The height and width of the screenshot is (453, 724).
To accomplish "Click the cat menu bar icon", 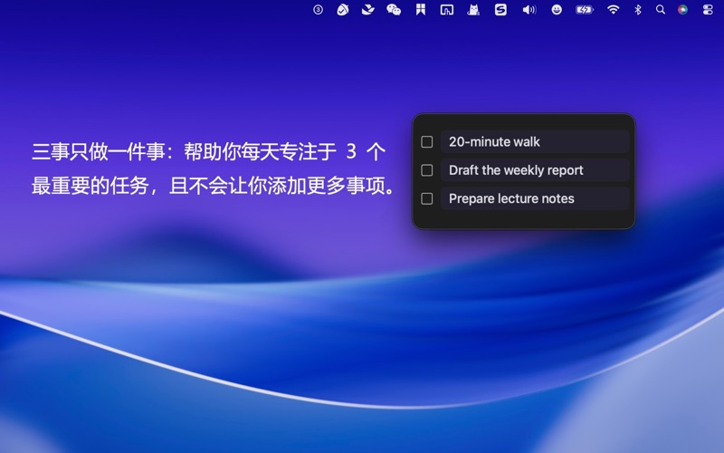I will [473, 10].
